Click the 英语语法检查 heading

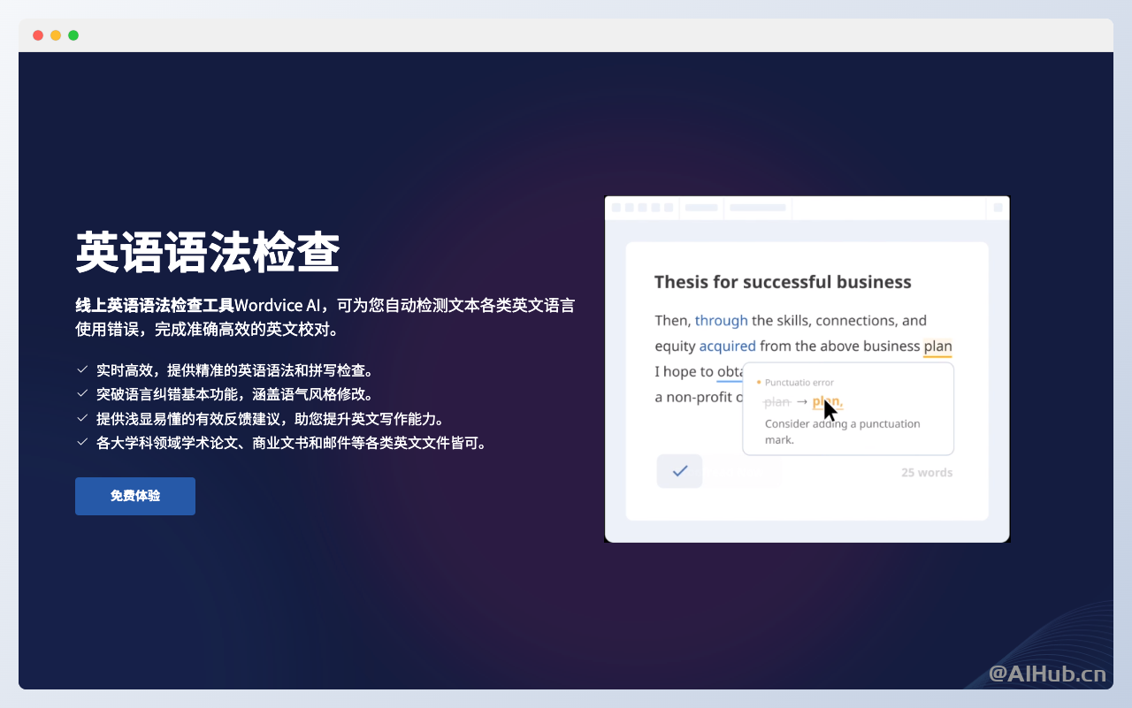(208, 253)
